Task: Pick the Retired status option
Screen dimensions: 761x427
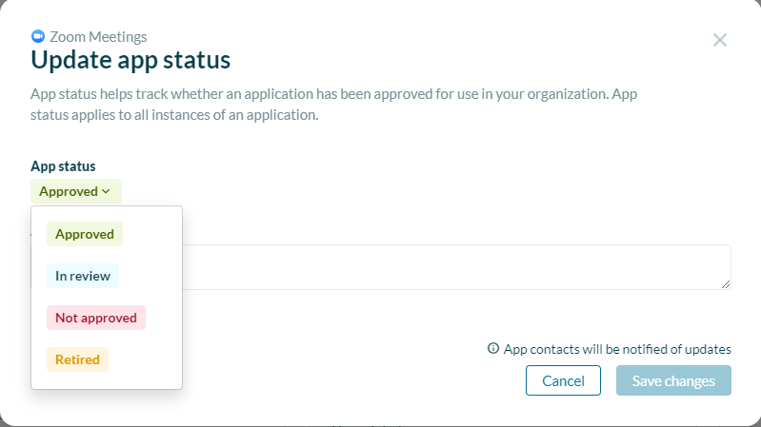Action: (x=77, y=359)
